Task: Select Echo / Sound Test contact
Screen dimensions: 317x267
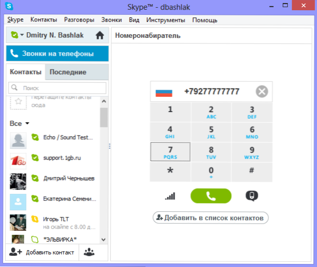Action: coord(68,137)
